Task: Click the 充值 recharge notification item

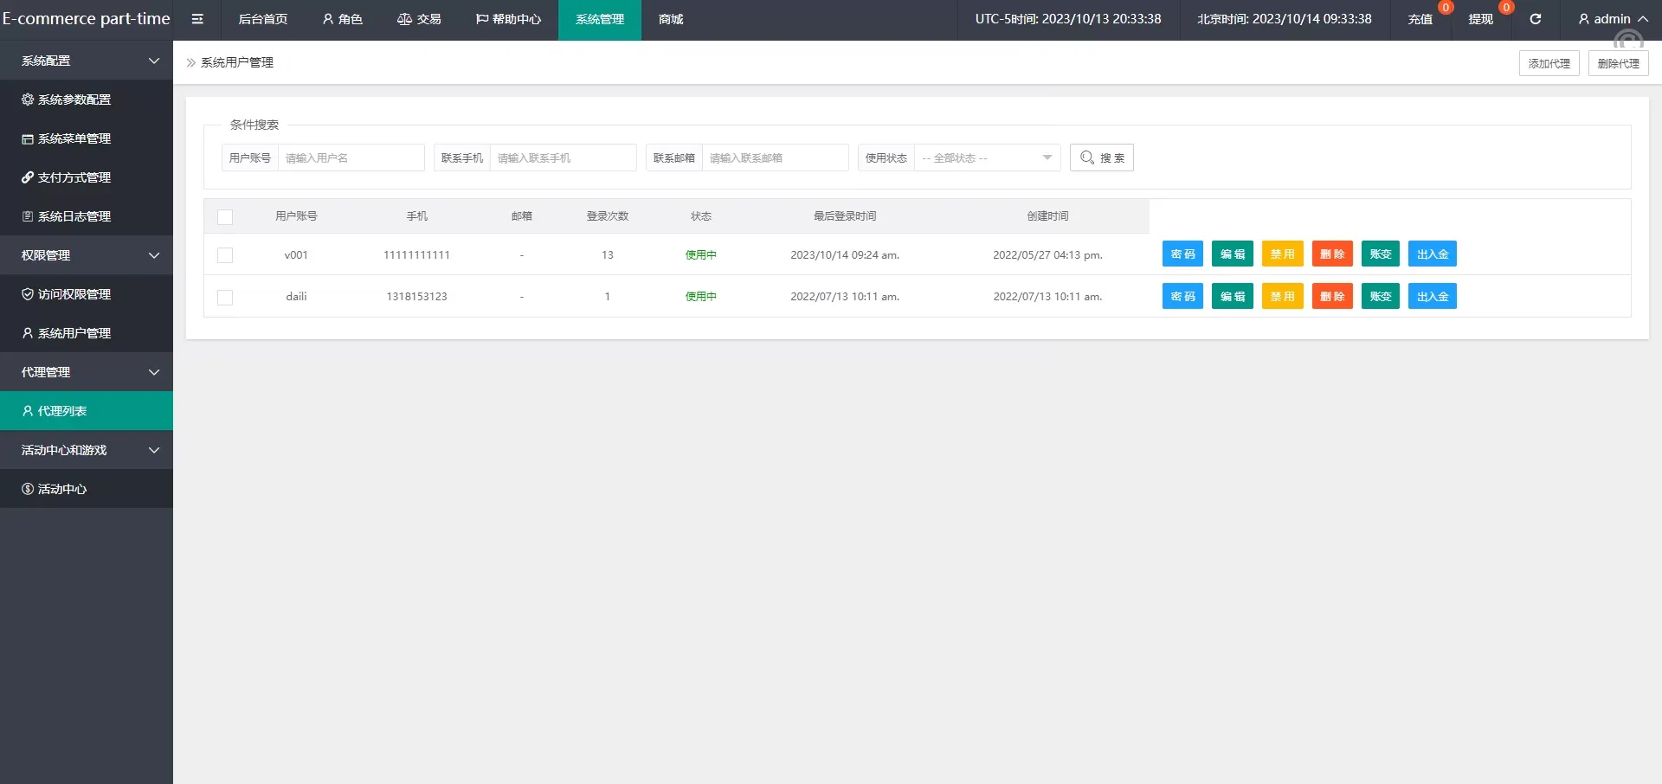Action: pos(1420,19)
